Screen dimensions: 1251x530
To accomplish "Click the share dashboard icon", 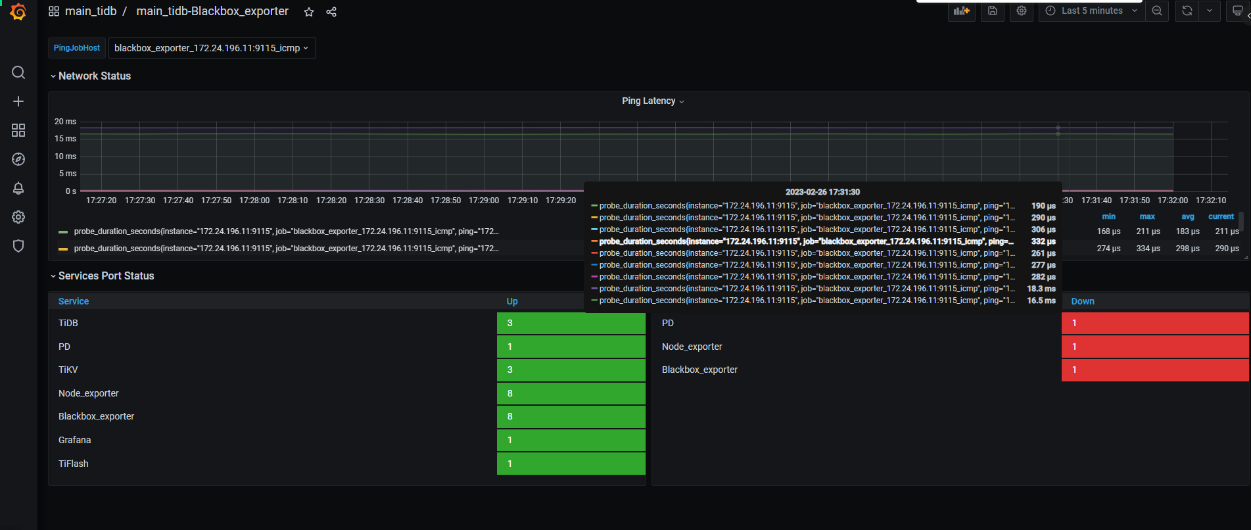I will point(331,12).
